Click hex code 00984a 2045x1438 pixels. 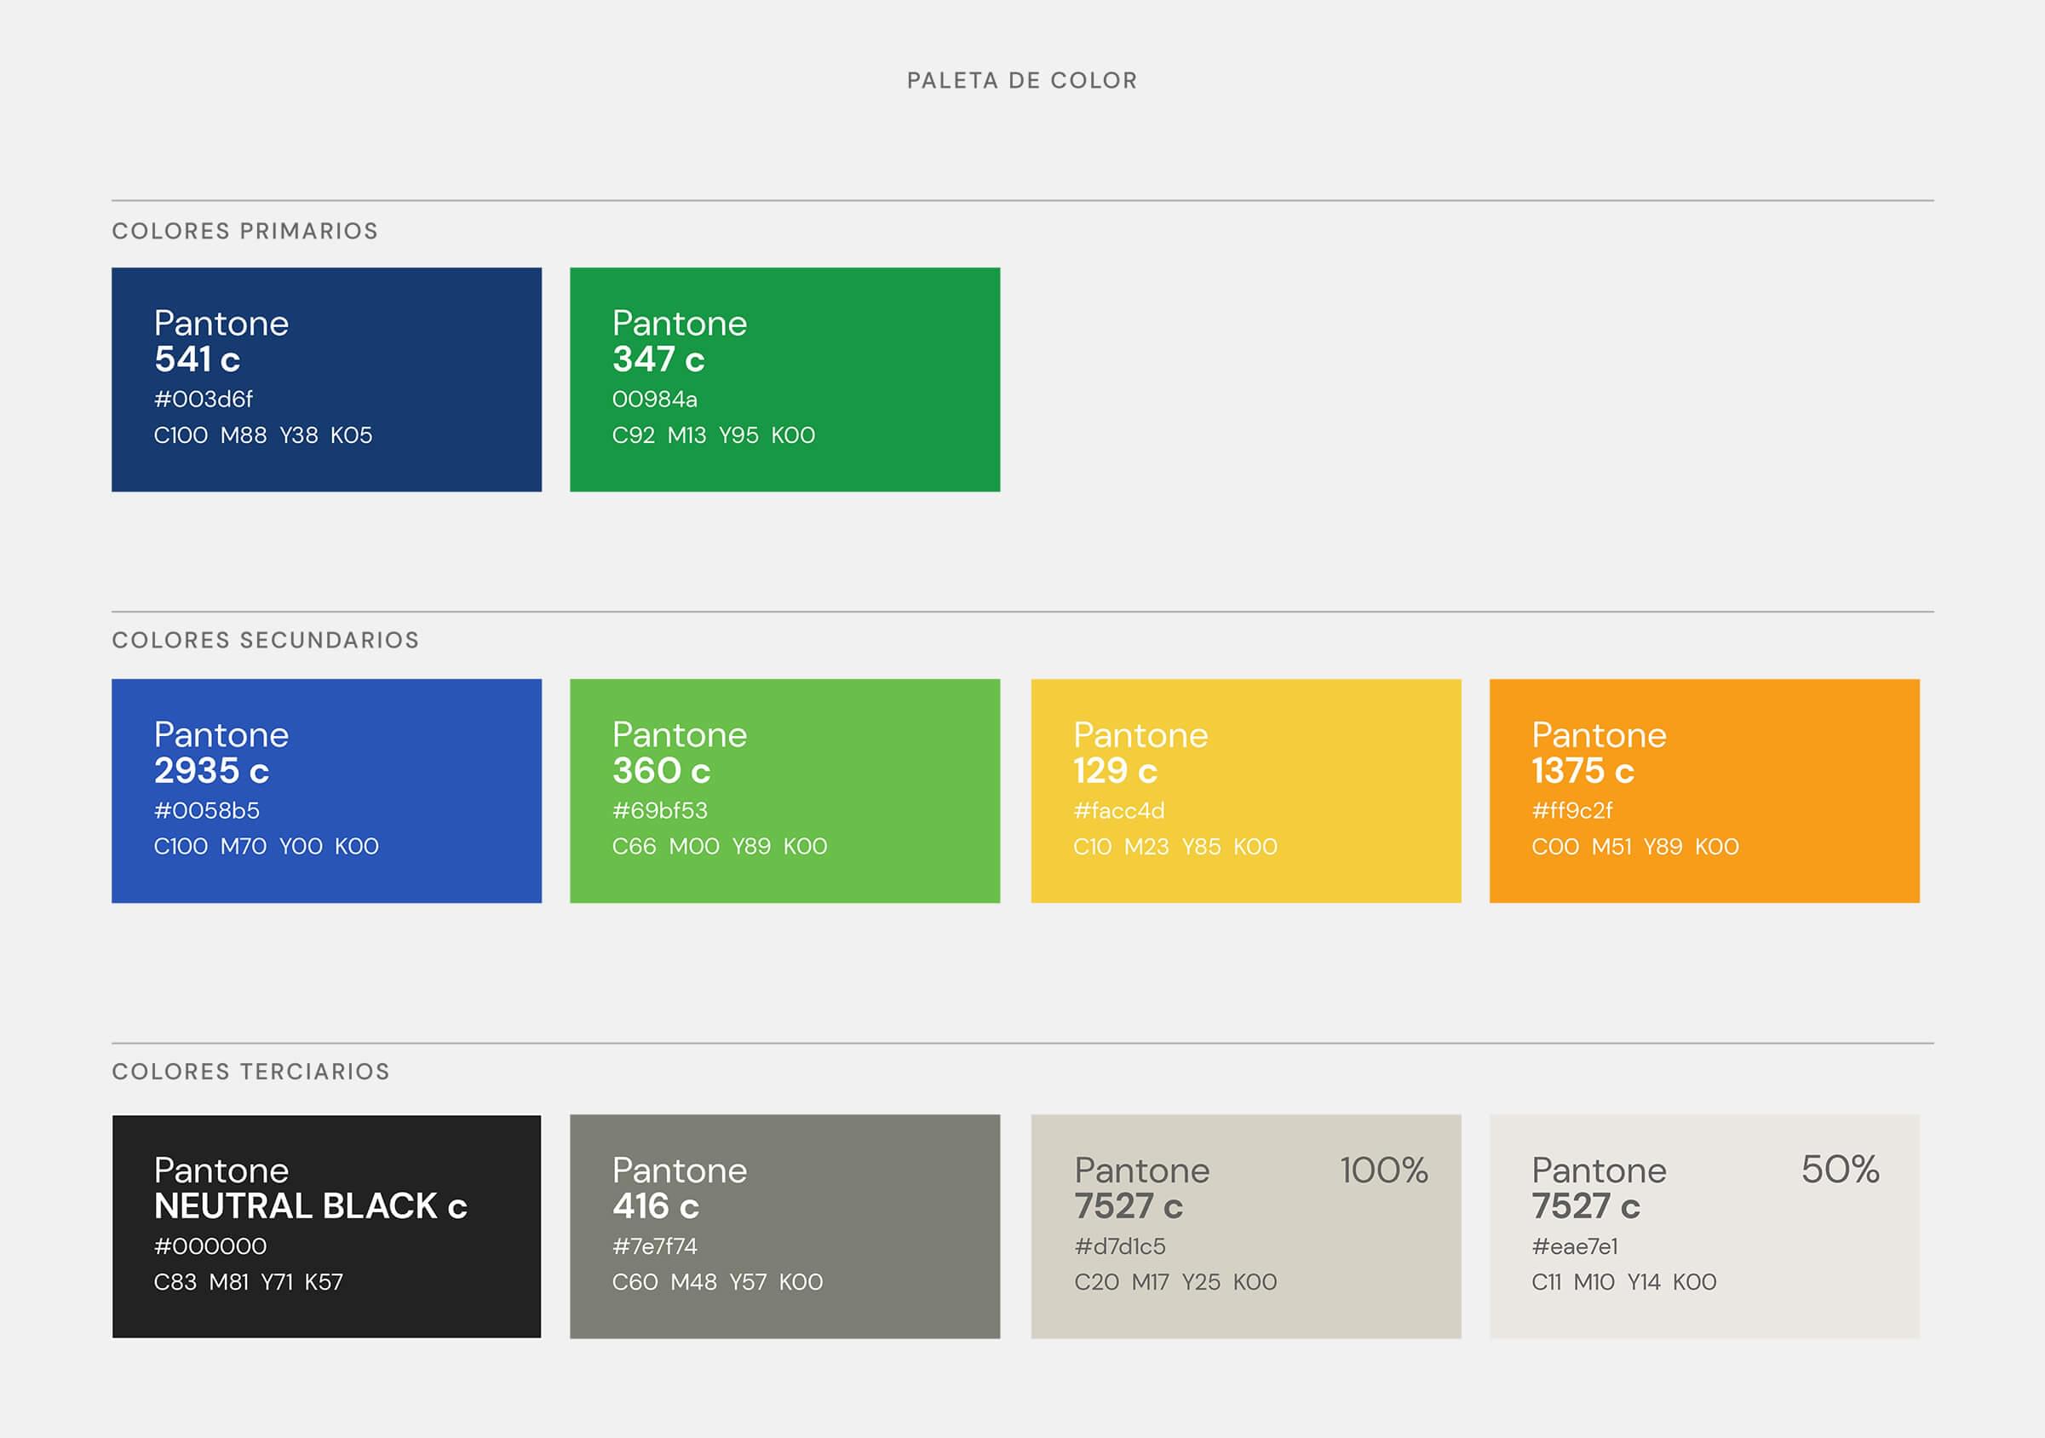[655, 400]
